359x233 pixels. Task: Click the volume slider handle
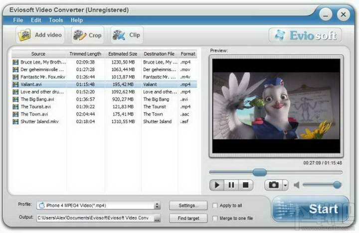pos(337,185)
